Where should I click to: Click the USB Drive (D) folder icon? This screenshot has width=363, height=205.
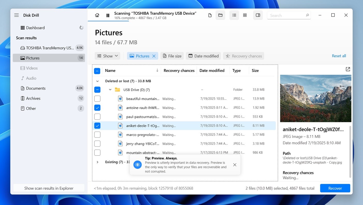(x=118, y=90)
